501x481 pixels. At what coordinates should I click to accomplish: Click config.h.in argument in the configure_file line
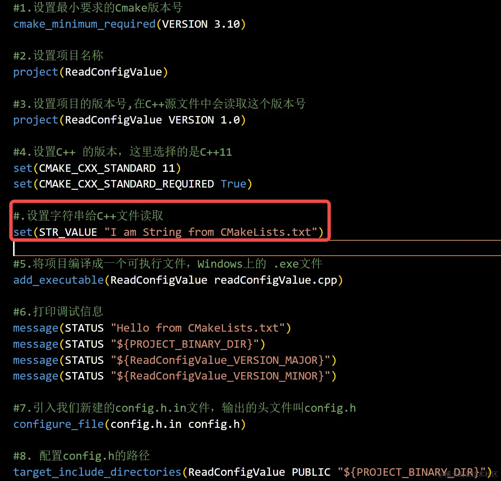coord(146,424)
